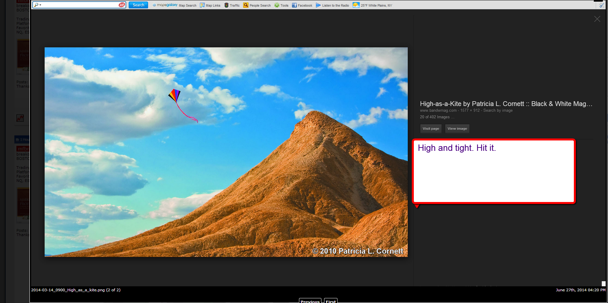Screen dimensions: 608x303
Task: Click the filename caption 2014-03-14_0900_High_as_a_kite.png
Action: 68,290
